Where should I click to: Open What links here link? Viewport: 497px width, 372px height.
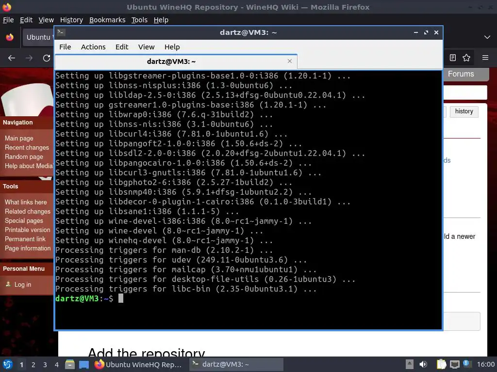pyautogui.click(x=26, y=202)
